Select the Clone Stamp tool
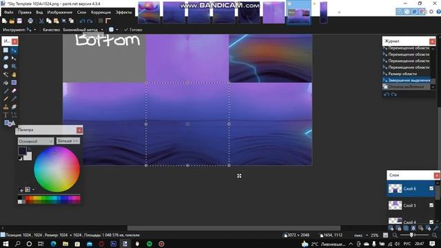The width and height of the screenshot is (441, 248). [6, 107]
